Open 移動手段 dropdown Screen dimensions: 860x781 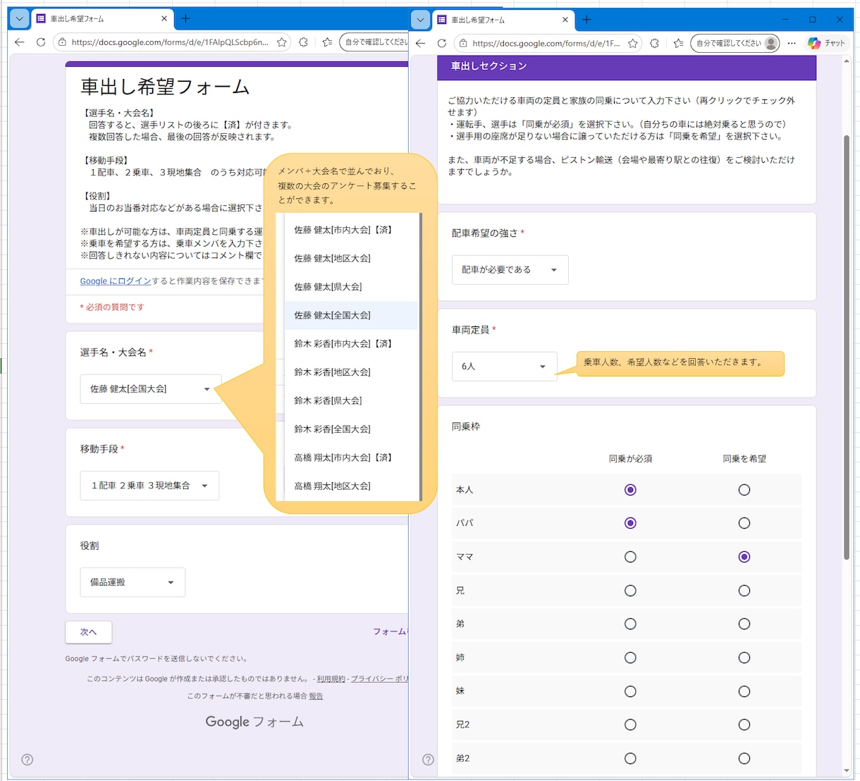point(149,486)
